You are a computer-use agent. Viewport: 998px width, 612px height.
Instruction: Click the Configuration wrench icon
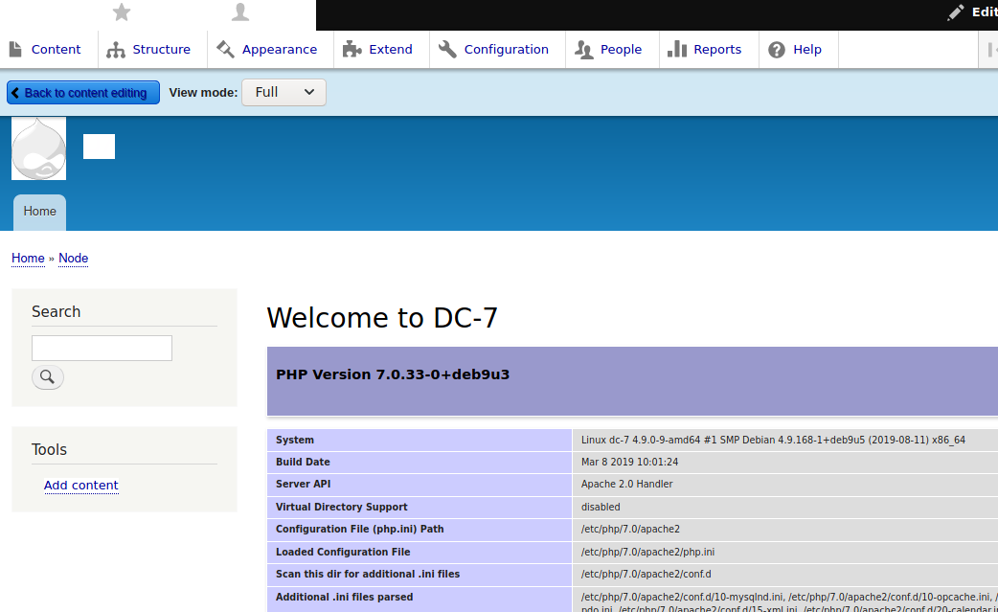coord(447,49)
